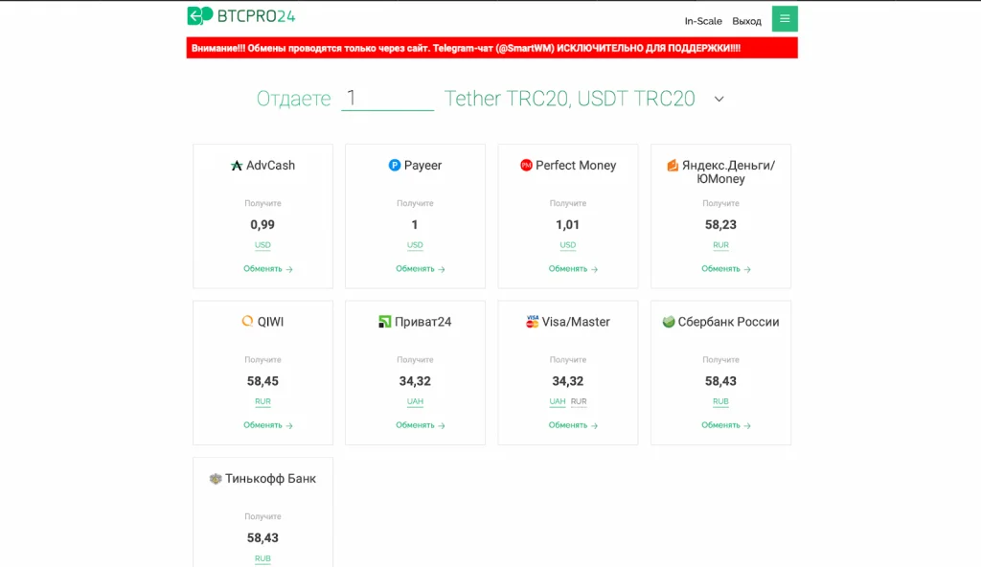Click the Выход menu item
The height and width of the screenshot is (567, 981).
tap(747, 21)
